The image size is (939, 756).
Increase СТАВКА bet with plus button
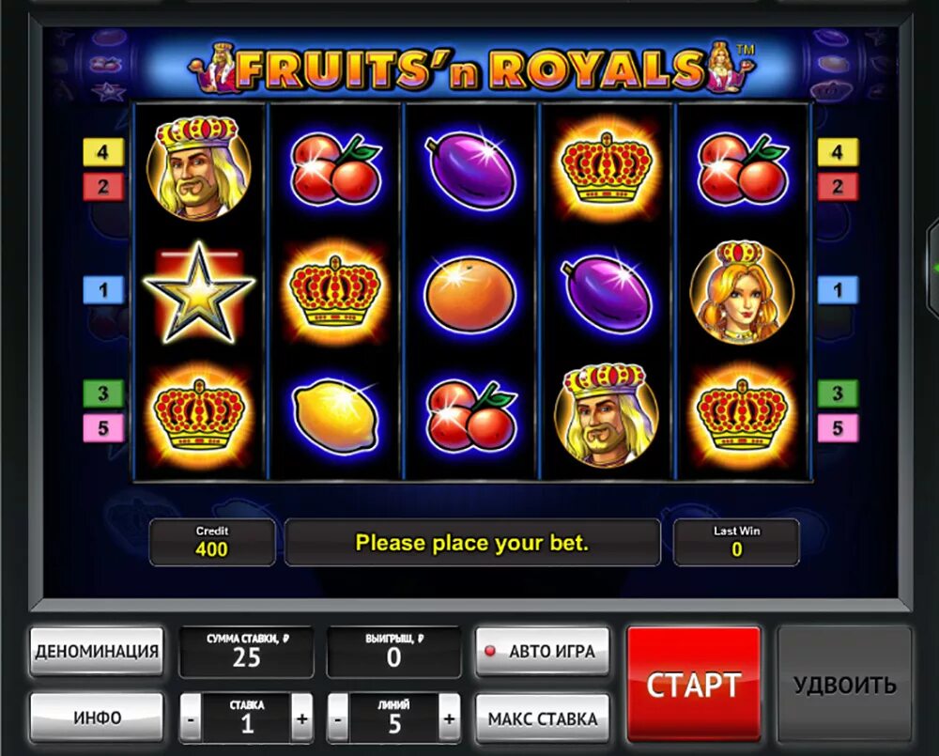pyautogui.click(x=301, y=718)
